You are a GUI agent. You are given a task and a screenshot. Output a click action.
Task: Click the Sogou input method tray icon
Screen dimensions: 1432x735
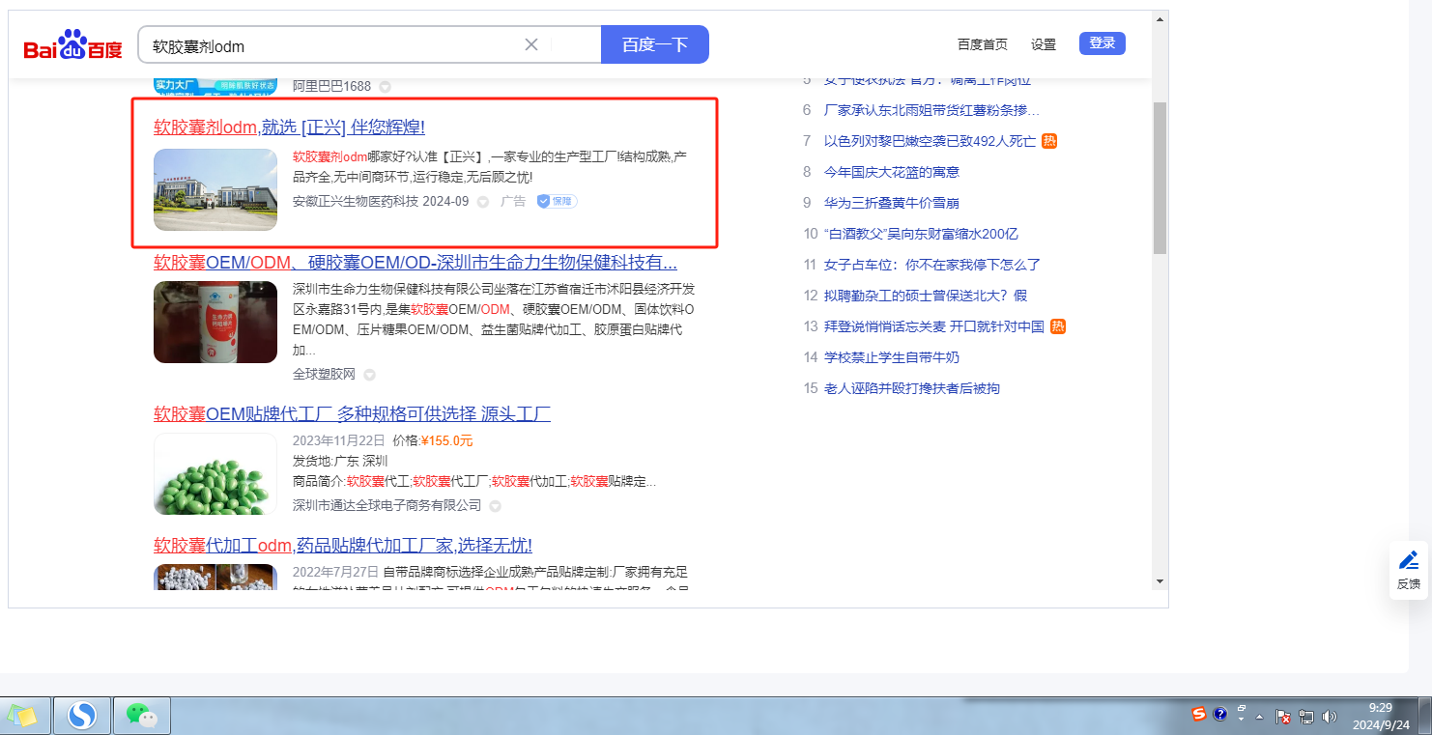1199,715
